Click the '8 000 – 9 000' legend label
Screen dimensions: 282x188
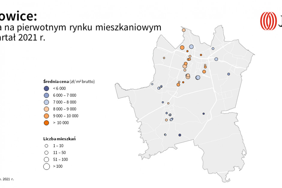tap(64, 109)
